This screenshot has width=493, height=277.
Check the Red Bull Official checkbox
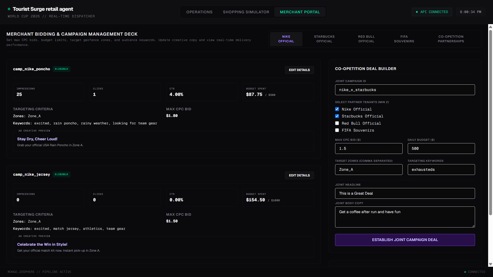click(x=337, y=123)
